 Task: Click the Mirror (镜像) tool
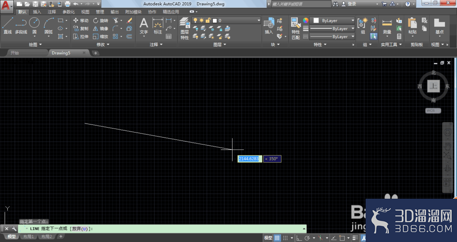click(101, 28)
